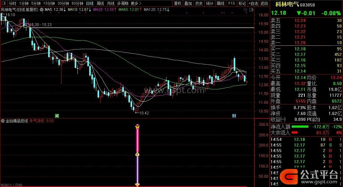Click the 买五 price 12.14 row

[306, 71]
